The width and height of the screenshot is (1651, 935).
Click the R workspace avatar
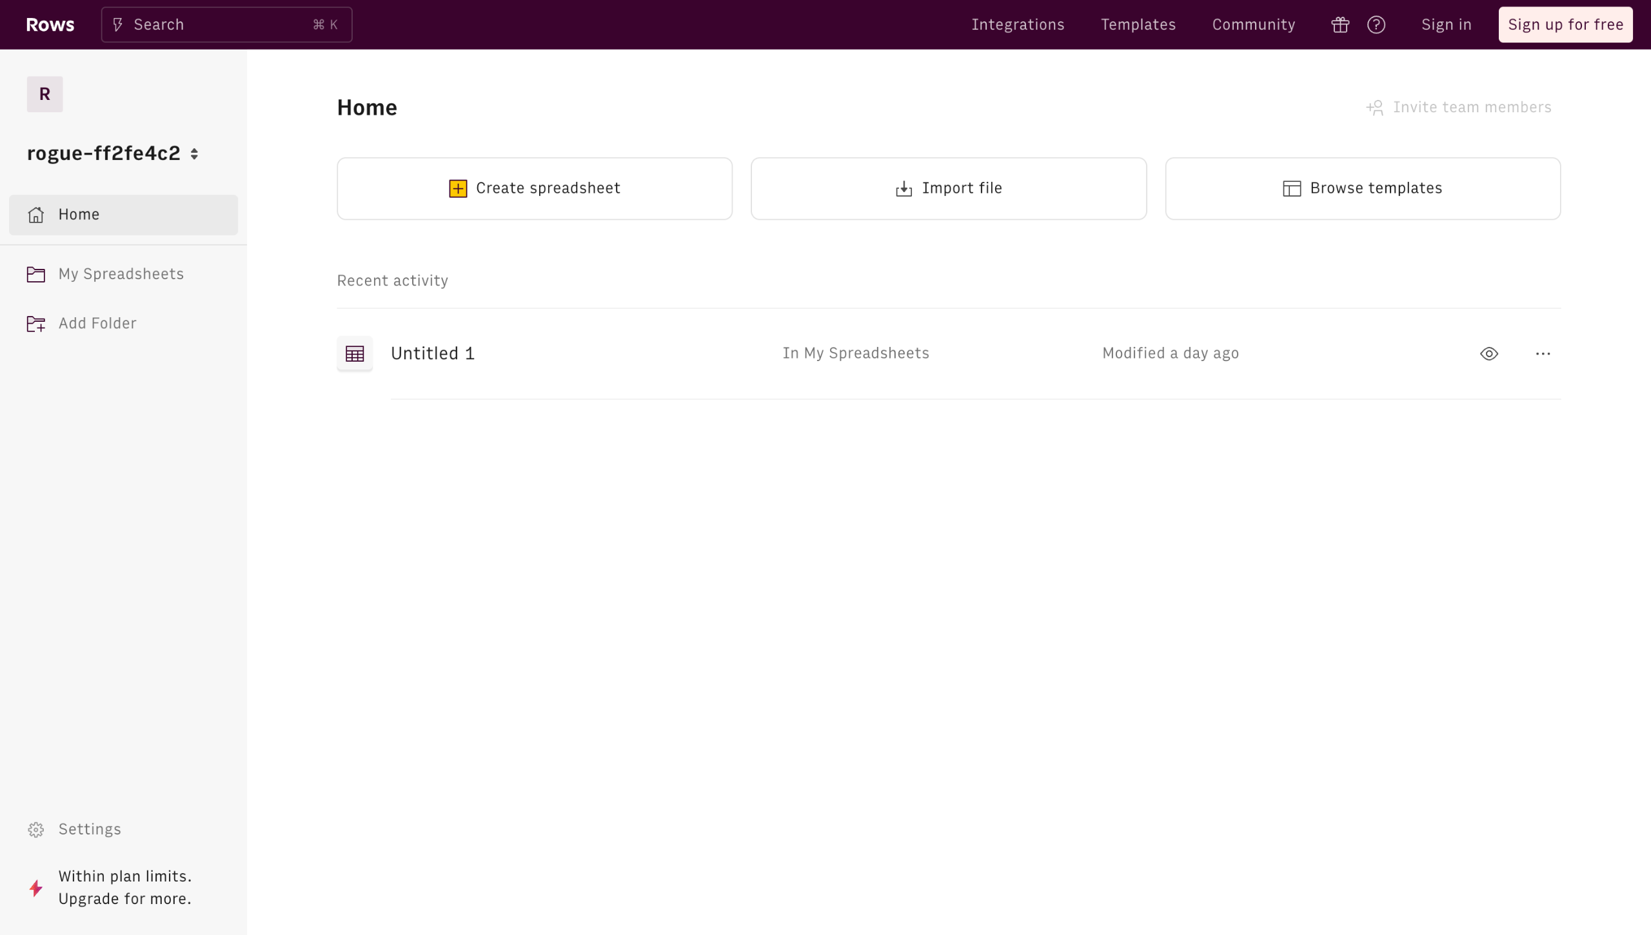coord(44,94)
